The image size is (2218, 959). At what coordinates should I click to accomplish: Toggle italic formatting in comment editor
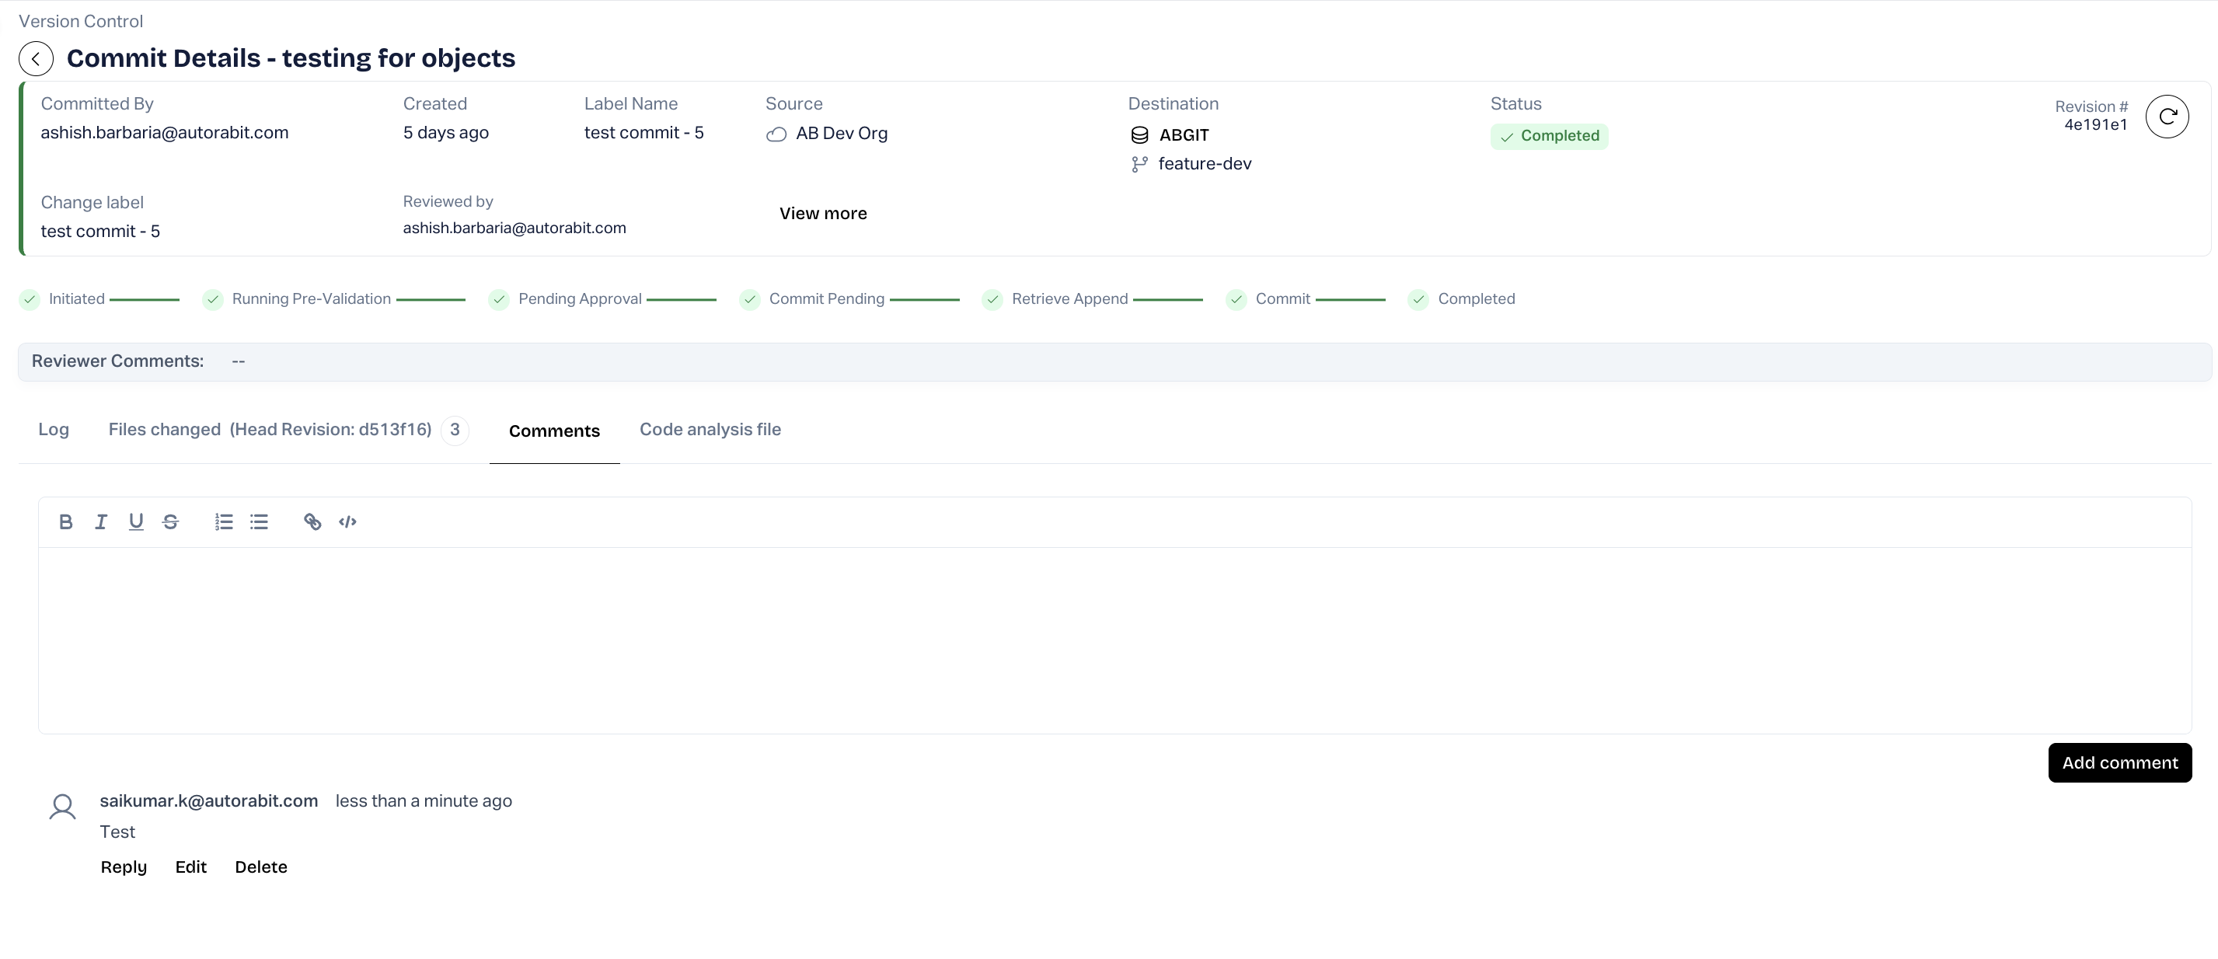[x=101, y=521]
